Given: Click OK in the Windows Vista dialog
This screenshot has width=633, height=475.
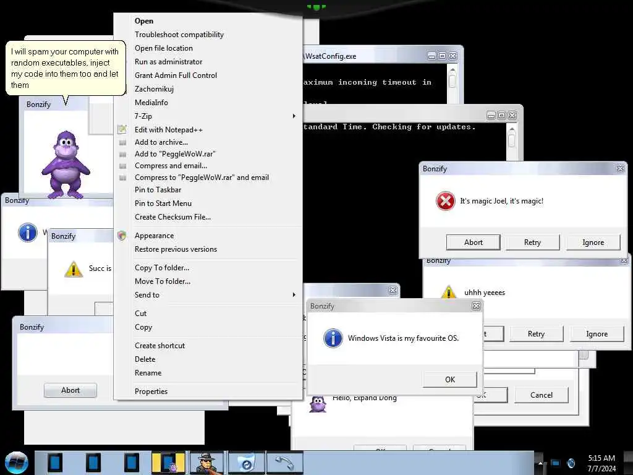Looking at the screenshot, I should coord(450,380).
